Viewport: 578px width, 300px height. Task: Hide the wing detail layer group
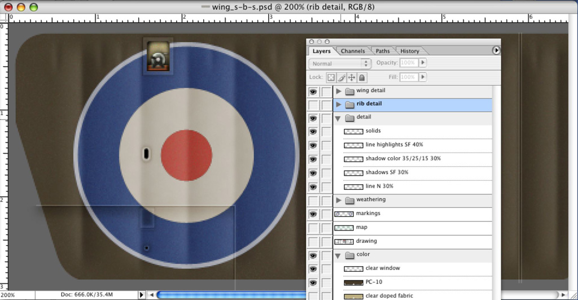[x=313, y=92]
